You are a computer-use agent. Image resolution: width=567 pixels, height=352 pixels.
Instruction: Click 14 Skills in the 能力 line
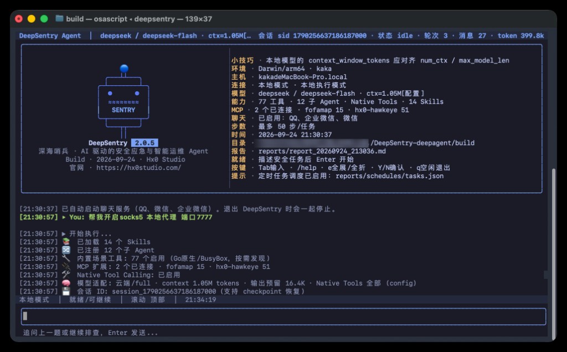[426, 102]
